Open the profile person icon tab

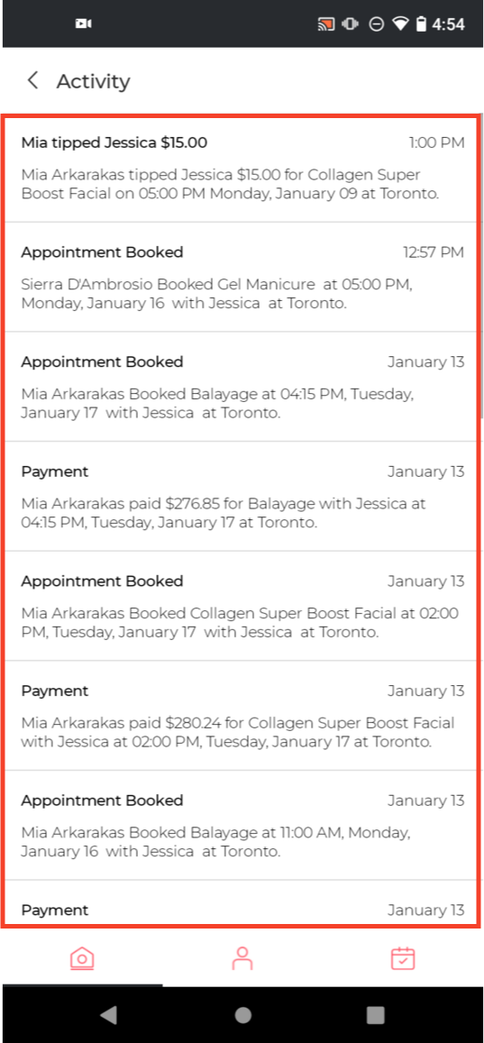pos(242,958)
